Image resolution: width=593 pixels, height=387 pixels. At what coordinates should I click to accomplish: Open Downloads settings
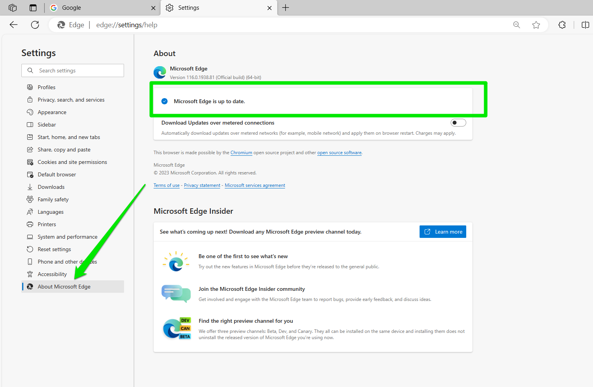(x=73, y=187)
